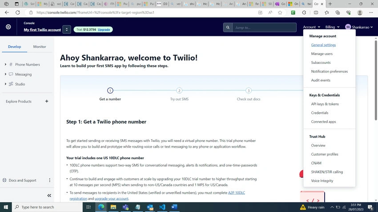Open the A2P 10DLC registration link
Image resolution: width=378 pixels, height=212 pixels.
237,193
